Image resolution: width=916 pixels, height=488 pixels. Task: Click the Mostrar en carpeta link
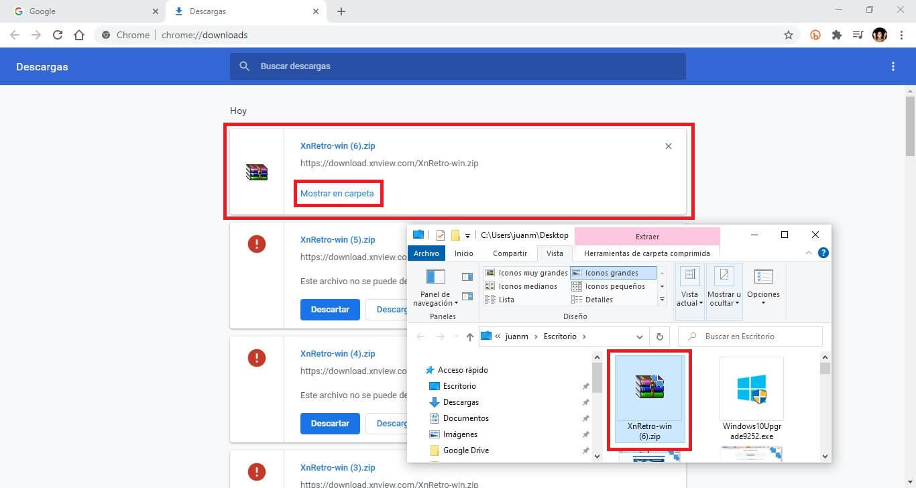click(337, 193)
